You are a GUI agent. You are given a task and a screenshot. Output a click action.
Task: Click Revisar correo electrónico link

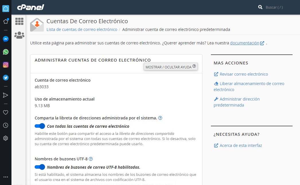tap(244, 74)
